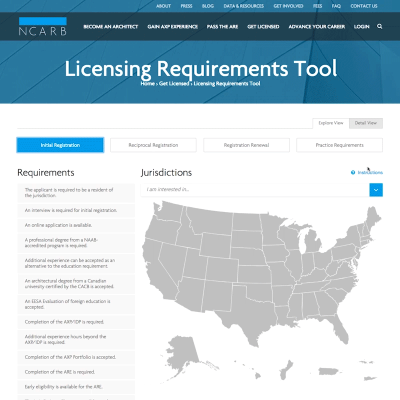Open the Fees link
This screenshot has width=400, height=400.
tap(317, 6)
